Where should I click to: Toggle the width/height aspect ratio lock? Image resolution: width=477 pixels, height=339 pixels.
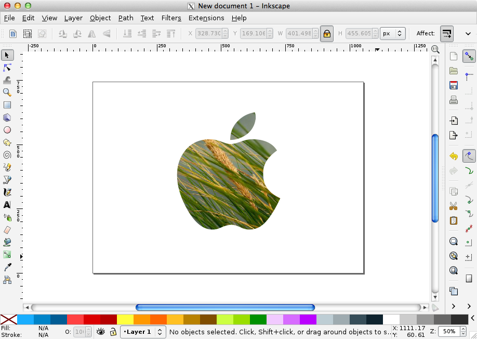pyautogui.click(x=326, y=33)
